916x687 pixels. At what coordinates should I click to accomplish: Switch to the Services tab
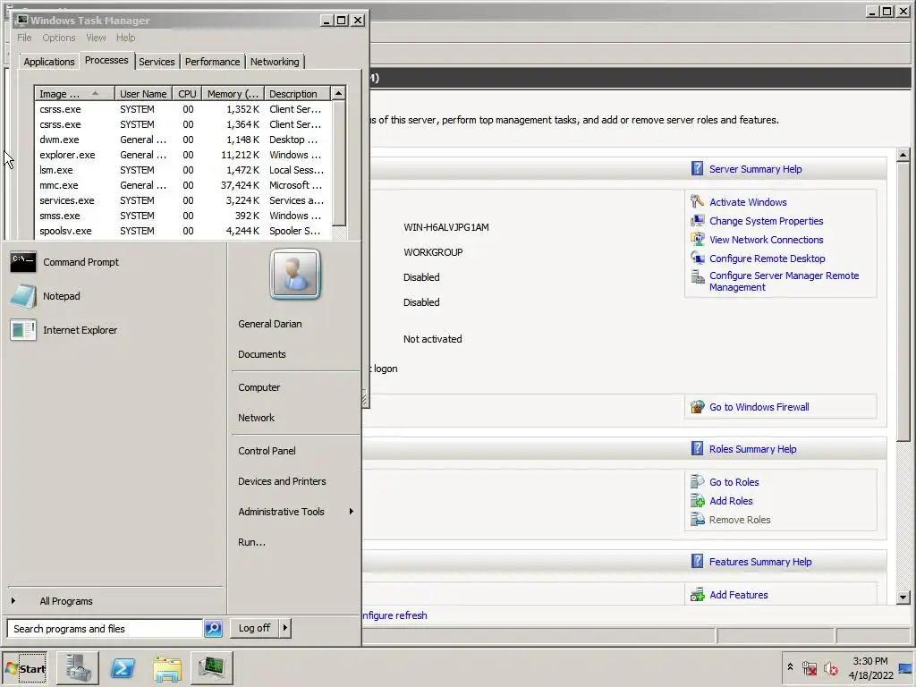157,62
